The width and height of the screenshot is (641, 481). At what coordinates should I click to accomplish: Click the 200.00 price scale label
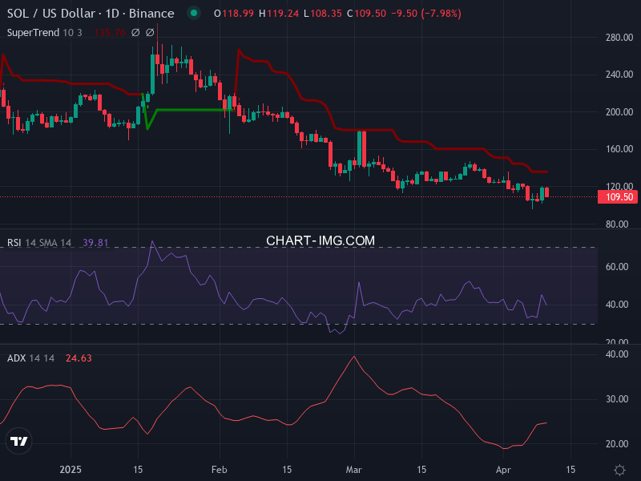[619, 112]
